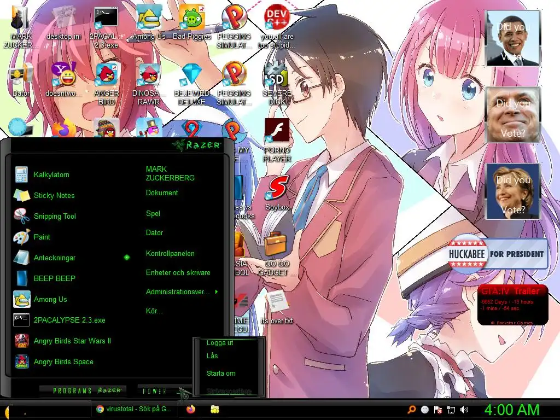
Task: Expand the Administrationsver... submenu arrow
Action: [217, 292]
